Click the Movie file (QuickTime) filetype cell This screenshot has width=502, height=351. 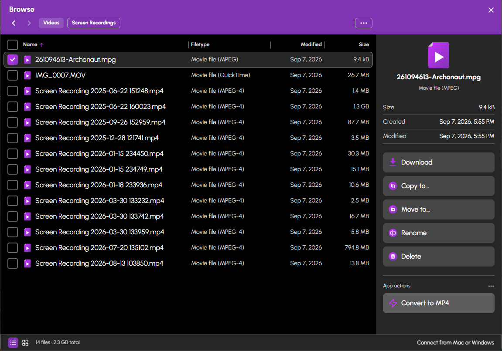tap(221, 75)
